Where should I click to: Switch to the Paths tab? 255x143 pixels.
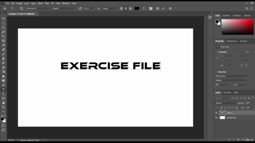(x=236, y=93)
